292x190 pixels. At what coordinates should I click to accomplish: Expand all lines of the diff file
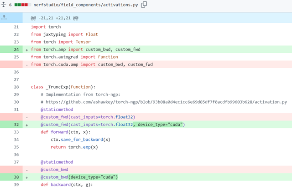click(x=3, y=5)
